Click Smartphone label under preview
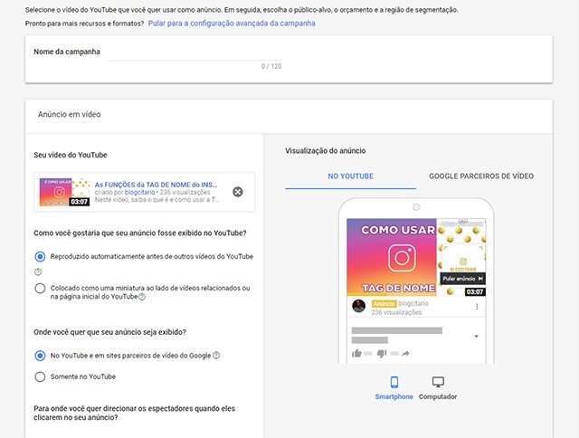This screenshot has width=579, height=438. [394, 396]
